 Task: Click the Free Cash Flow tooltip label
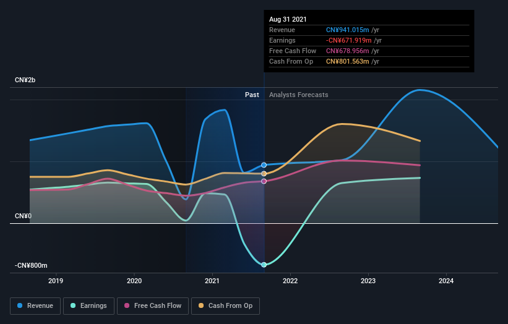pos(293,51)
